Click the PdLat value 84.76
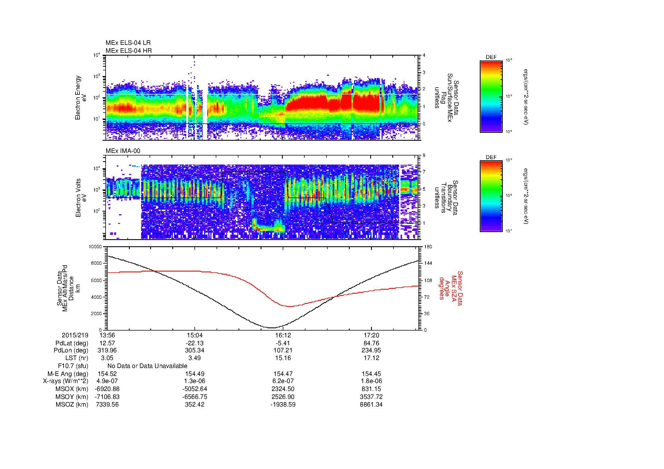Screen dimensions: 664x469 pyautogui.click(x=371, y=343)
